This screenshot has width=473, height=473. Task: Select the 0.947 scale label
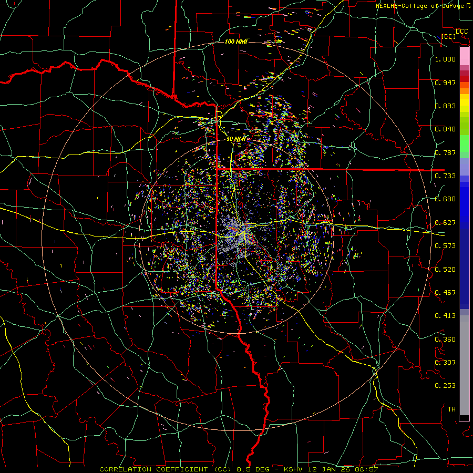pos(445,83)
